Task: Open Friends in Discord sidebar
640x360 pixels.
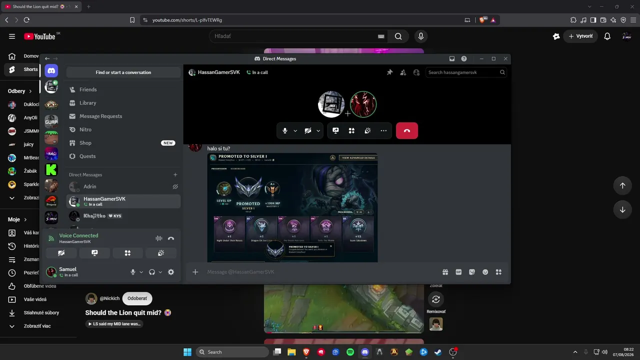Action: point(123,89)
